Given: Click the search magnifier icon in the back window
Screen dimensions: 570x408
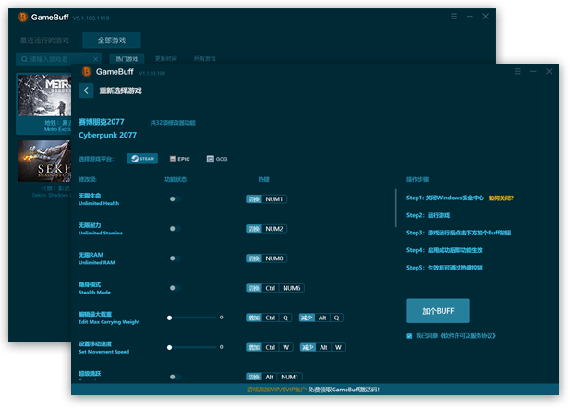Looking at the screenshot, I should [24, 59].
